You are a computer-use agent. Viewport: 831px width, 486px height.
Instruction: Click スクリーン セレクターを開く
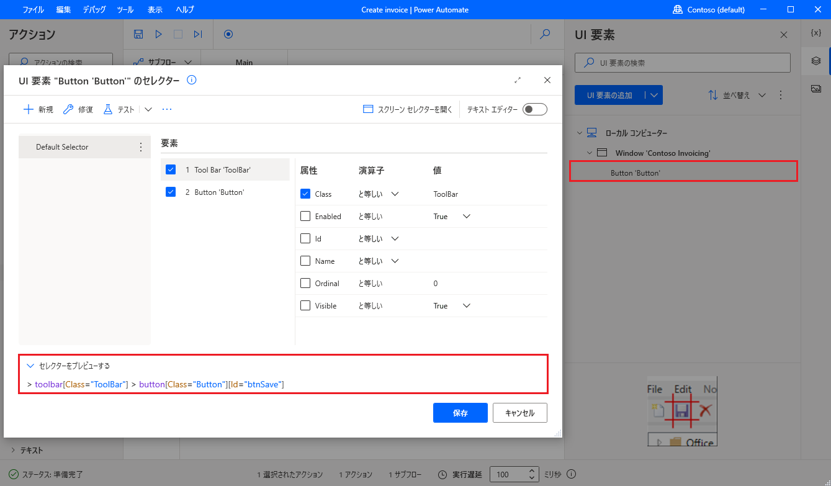[408, 109]
